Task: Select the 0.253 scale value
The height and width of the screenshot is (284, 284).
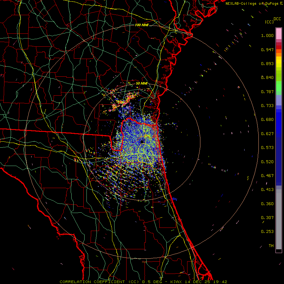Action: 267,232
